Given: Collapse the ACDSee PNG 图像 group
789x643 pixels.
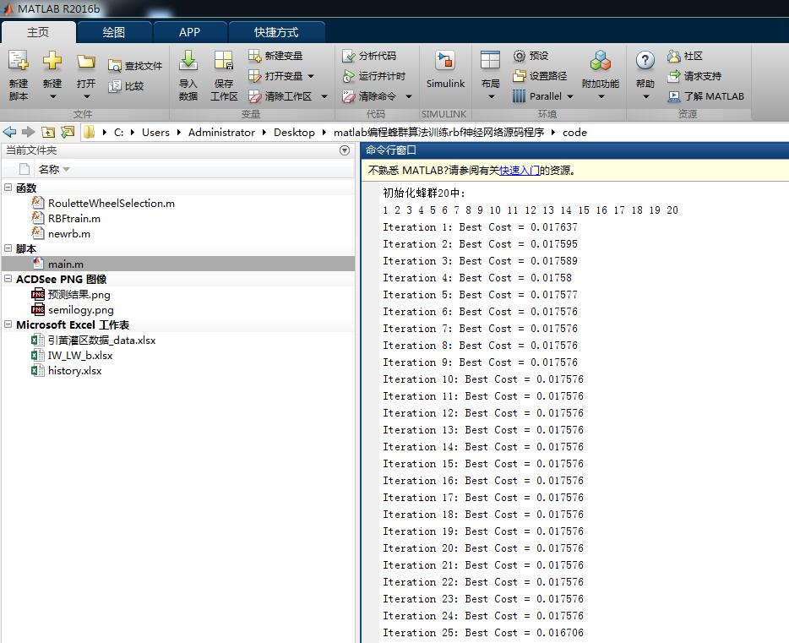Looking at the screenshot, I should (x=8, y=278).
